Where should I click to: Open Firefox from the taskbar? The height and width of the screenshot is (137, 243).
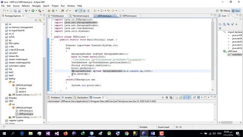tap(66, 134)
